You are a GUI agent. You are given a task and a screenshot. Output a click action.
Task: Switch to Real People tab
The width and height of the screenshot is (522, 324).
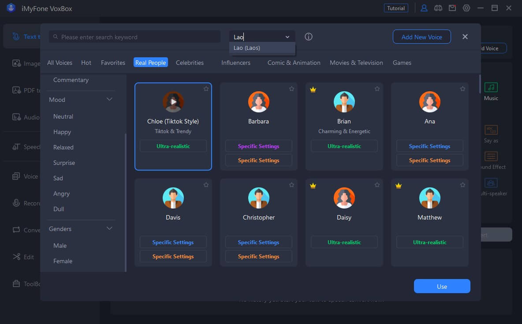click(x=150, y=63)
